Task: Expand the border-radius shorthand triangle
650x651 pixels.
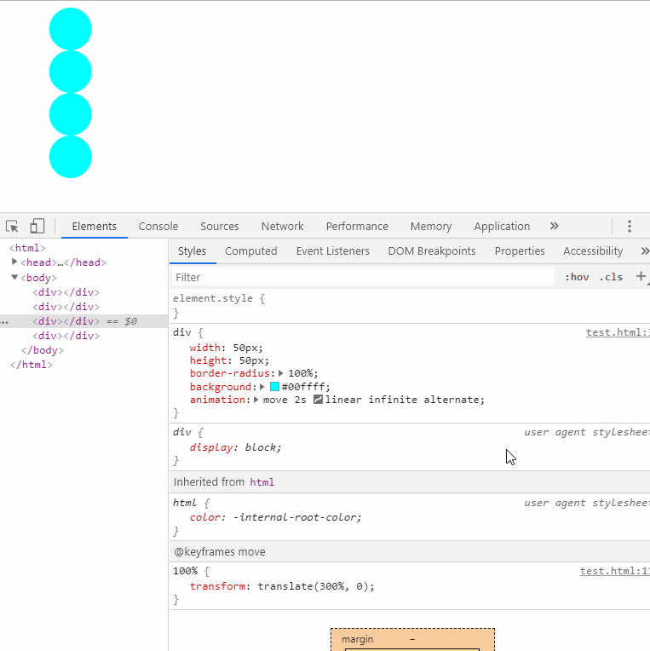Action: pyautogui.click(x=281, y=373)
